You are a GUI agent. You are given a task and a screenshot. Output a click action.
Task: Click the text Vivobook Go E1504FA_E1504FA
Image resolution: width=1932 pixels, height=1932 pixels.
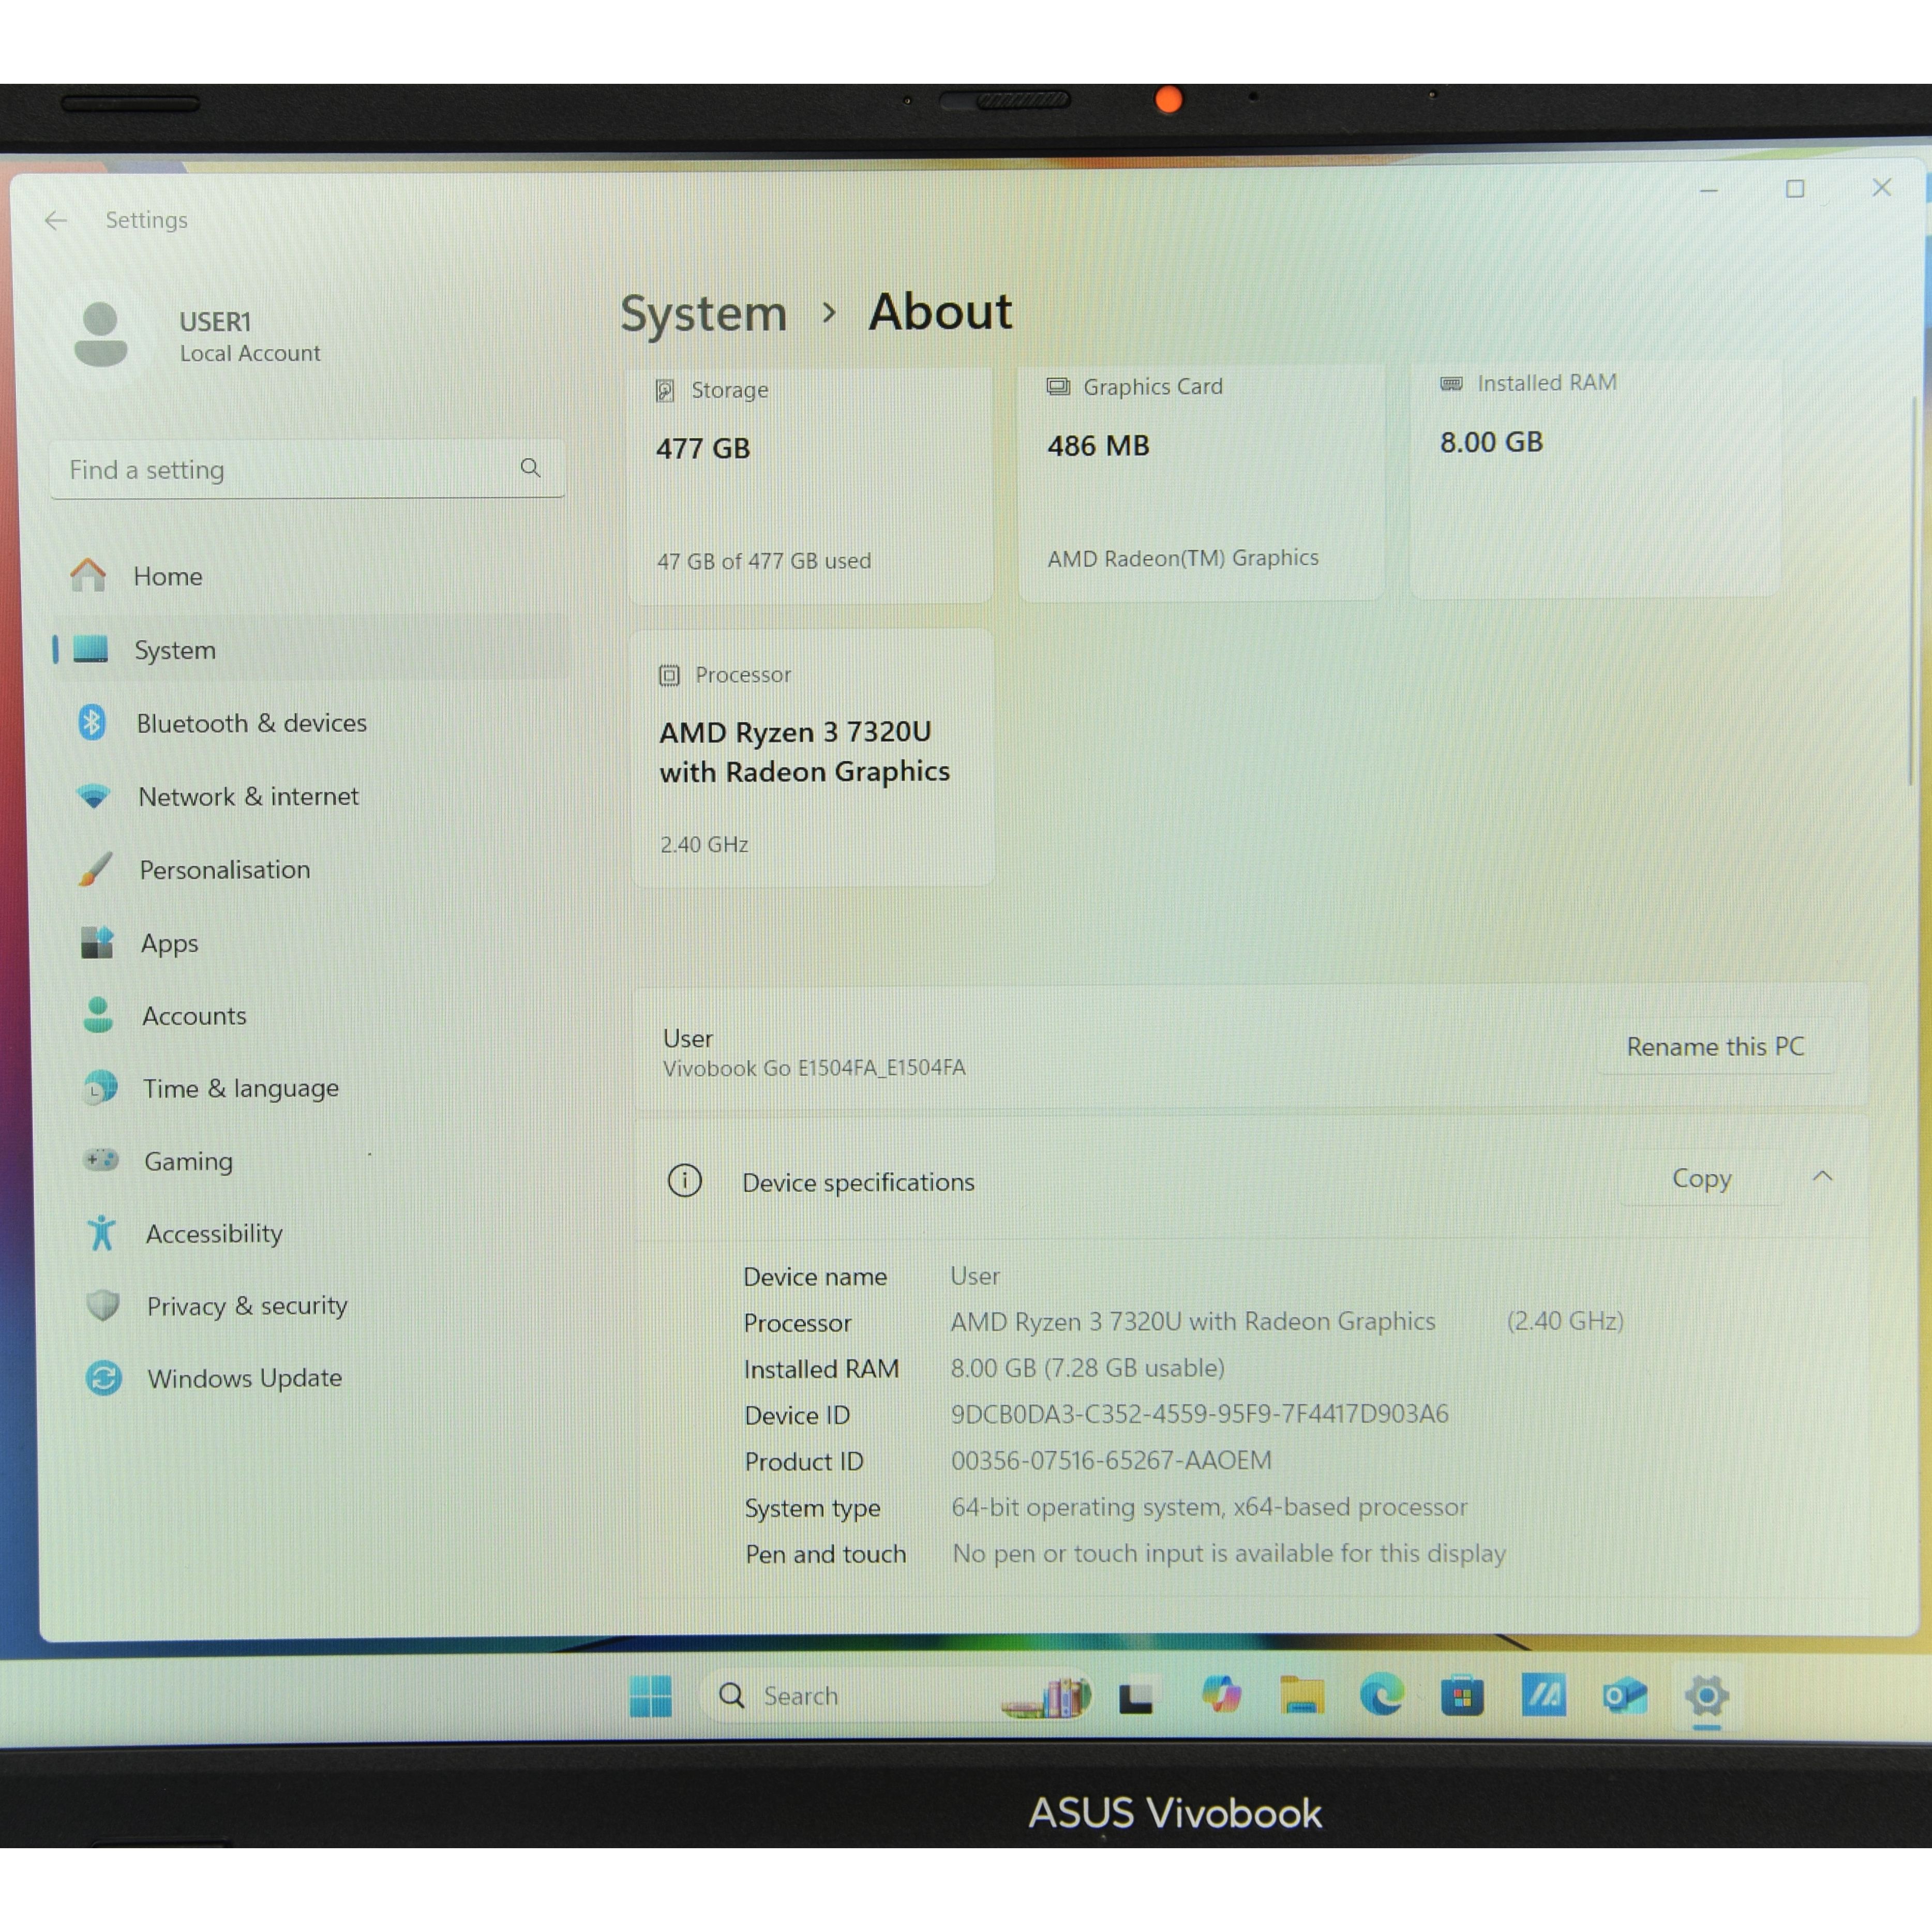pos(814,1068)
